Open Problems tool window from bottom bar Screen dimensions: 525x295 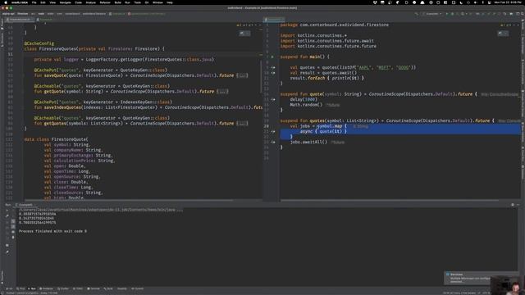coord(47,288)
